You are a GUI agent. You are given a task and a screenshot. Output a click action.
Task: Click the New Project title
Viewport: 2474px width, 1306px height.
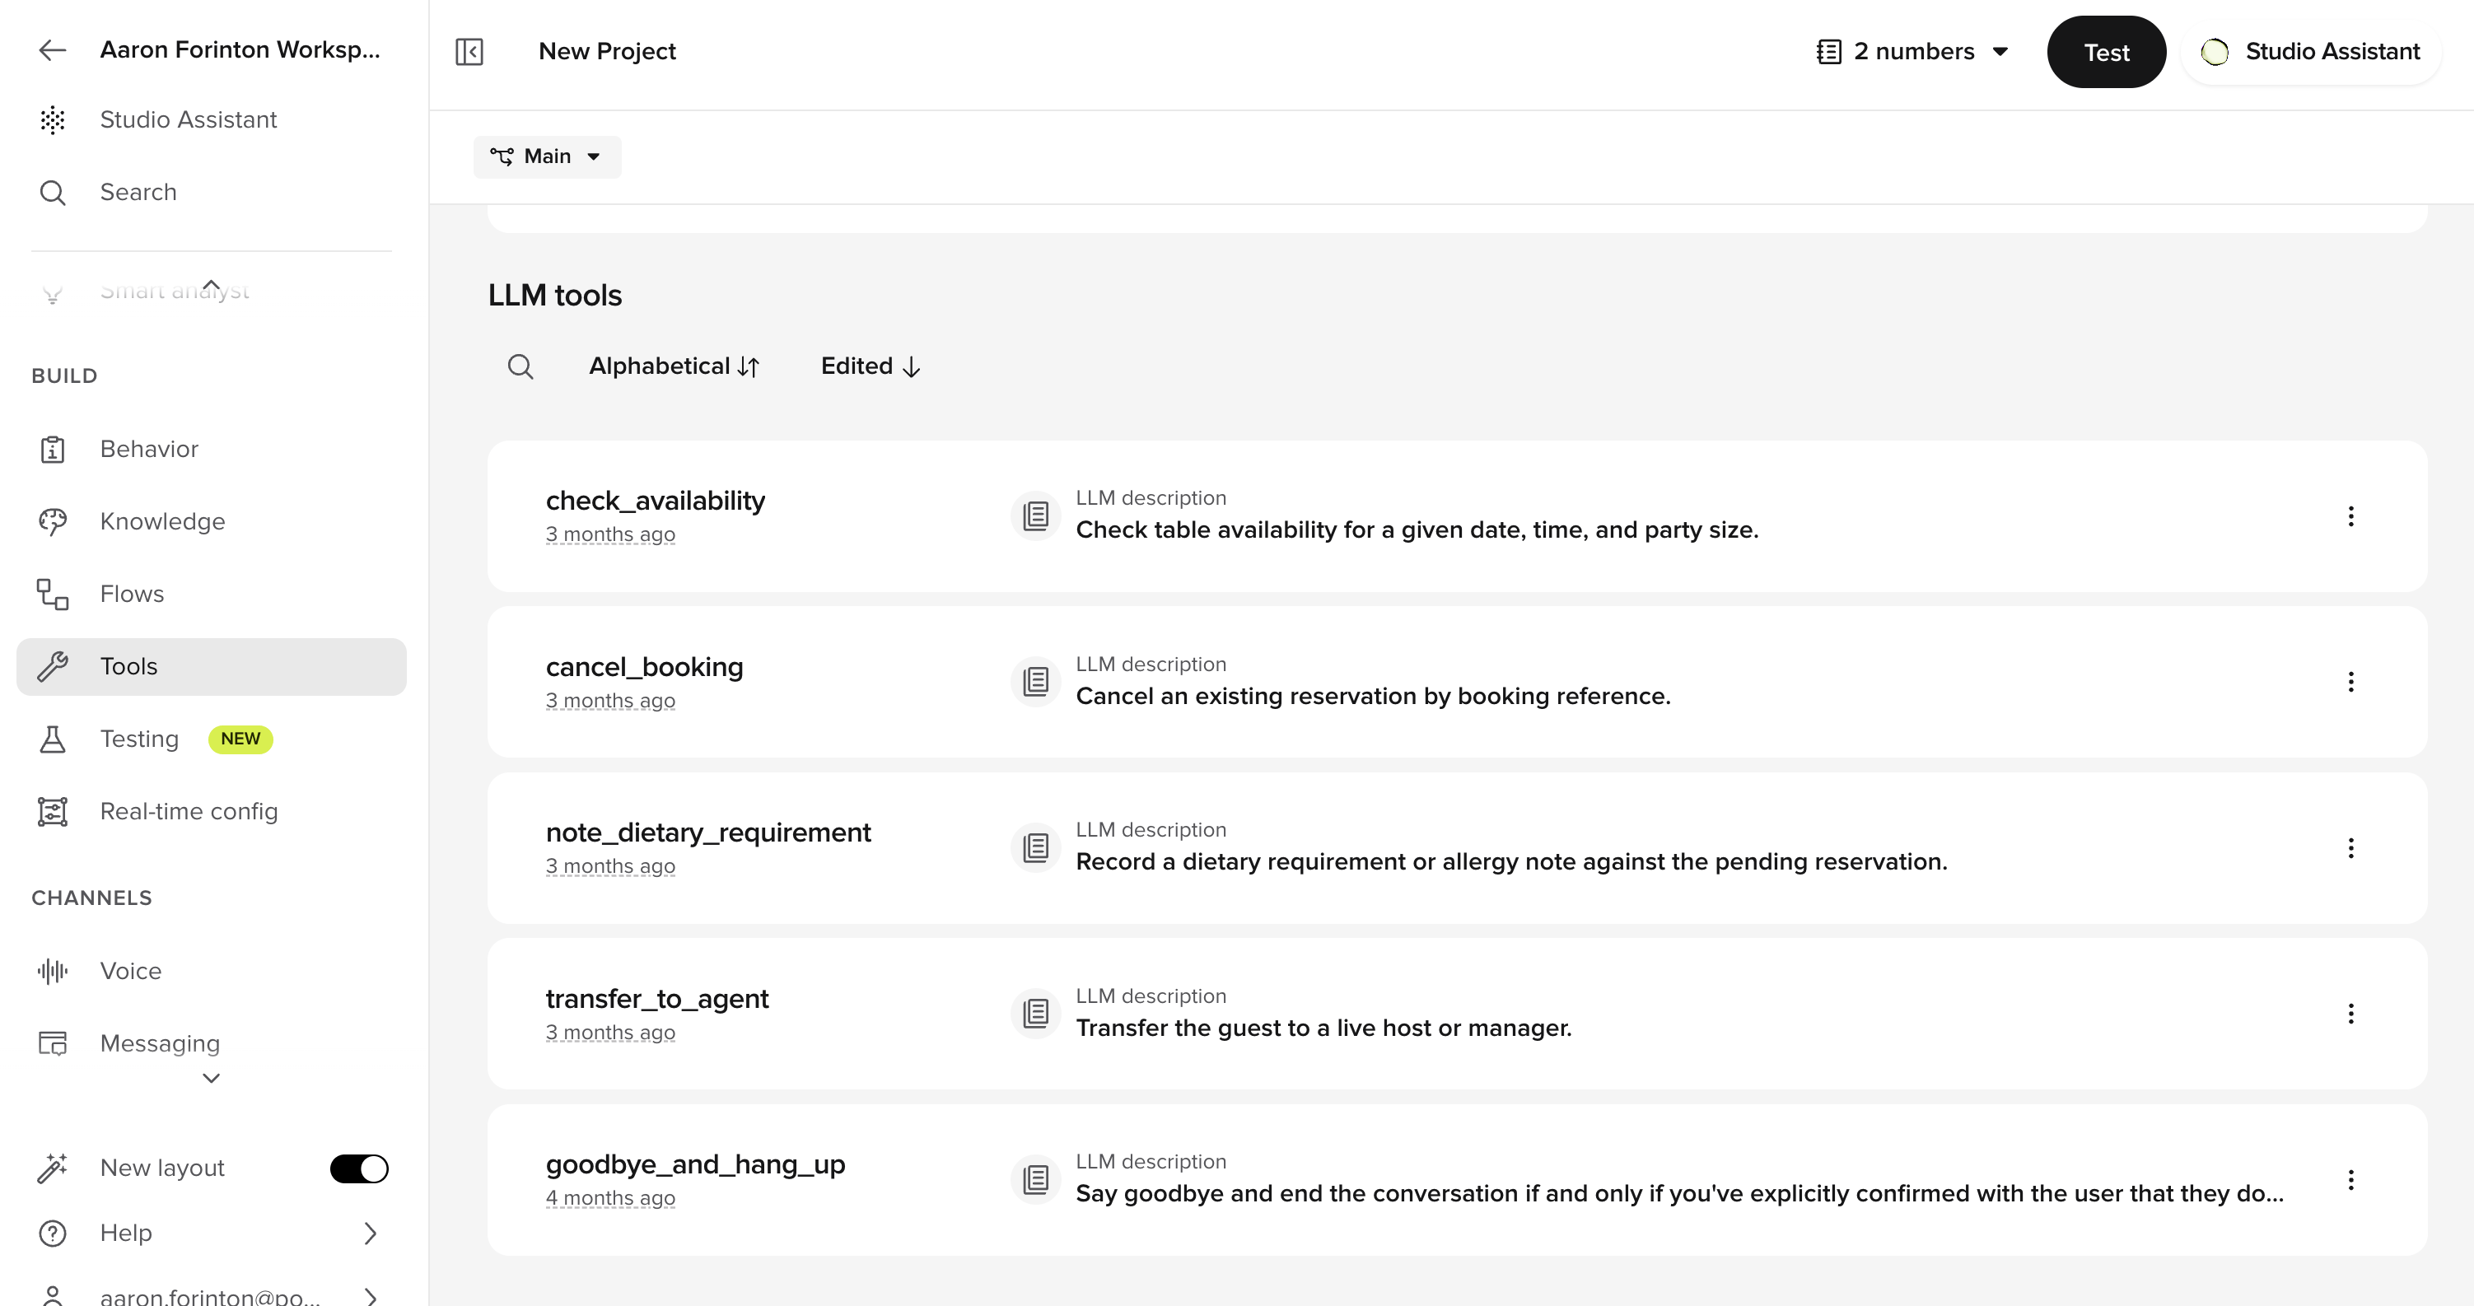(x=607, y=51)
